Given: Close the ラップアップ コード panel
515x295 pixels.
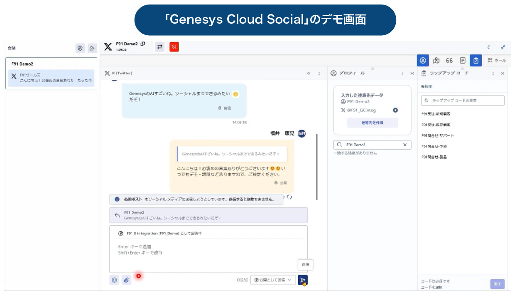Looking at the screenshot, I should click(503, 73).
